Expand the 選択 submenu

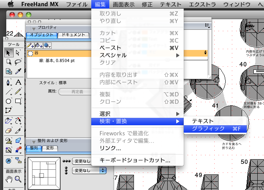click(137, 114)
